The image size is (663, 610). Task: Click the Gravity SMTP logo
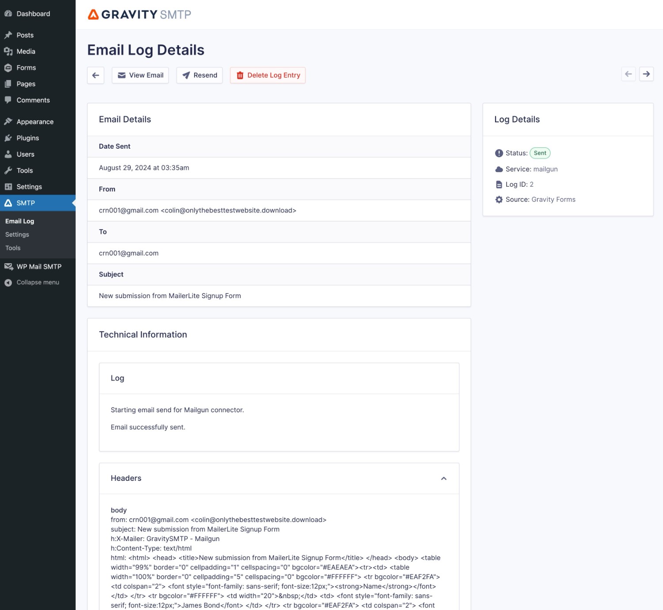click(x=140, y=15)
